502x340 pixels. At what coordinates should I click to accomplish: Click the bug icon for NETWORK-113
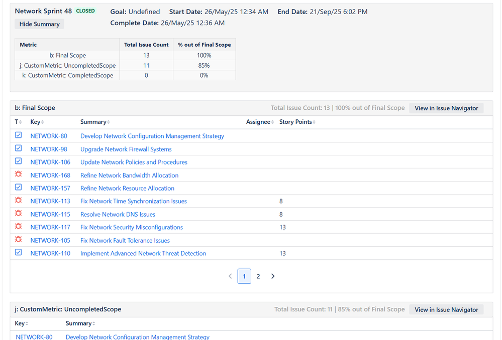[19, 201]
